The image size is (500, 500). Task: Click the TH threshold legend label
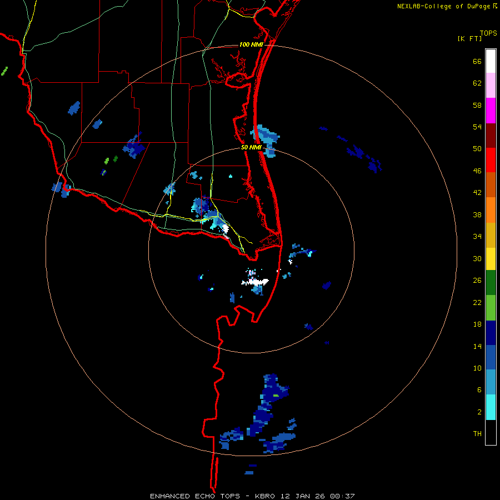click(477, 434)
